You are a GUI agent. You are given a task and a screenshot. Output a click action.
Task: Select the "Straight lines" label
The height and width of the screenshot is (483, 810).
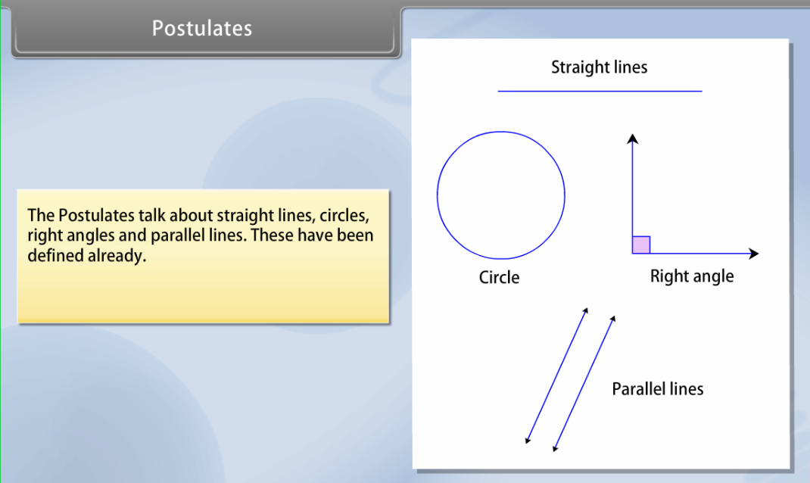pos(599,67)
